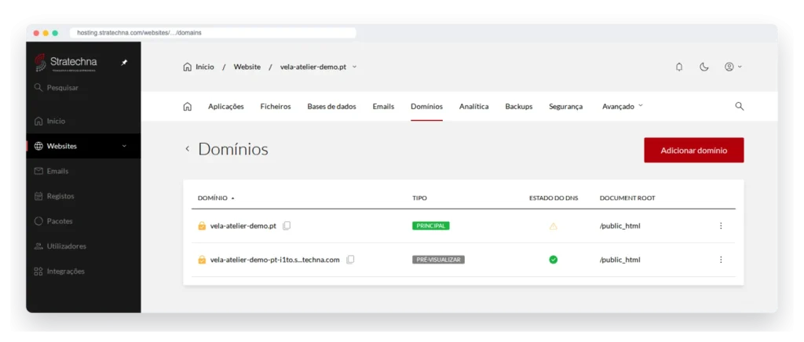Viewport: 804px width, 342px height.
Task: Open Emails in sidebar
Action: [51, 171]
